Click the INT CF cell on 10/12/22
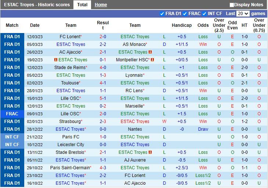268x188 pixels. [x=12, y=144]
